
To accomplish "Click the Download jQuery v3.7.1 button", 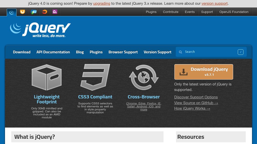I will click(x=203, y=72).
